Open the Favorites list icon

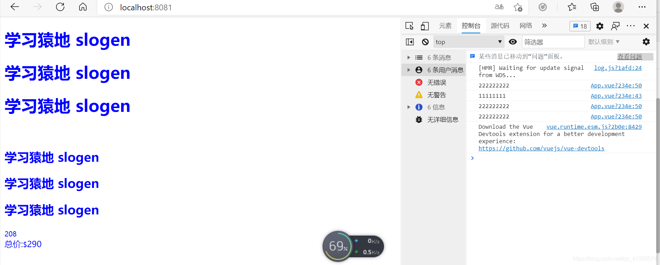[572, 7]
